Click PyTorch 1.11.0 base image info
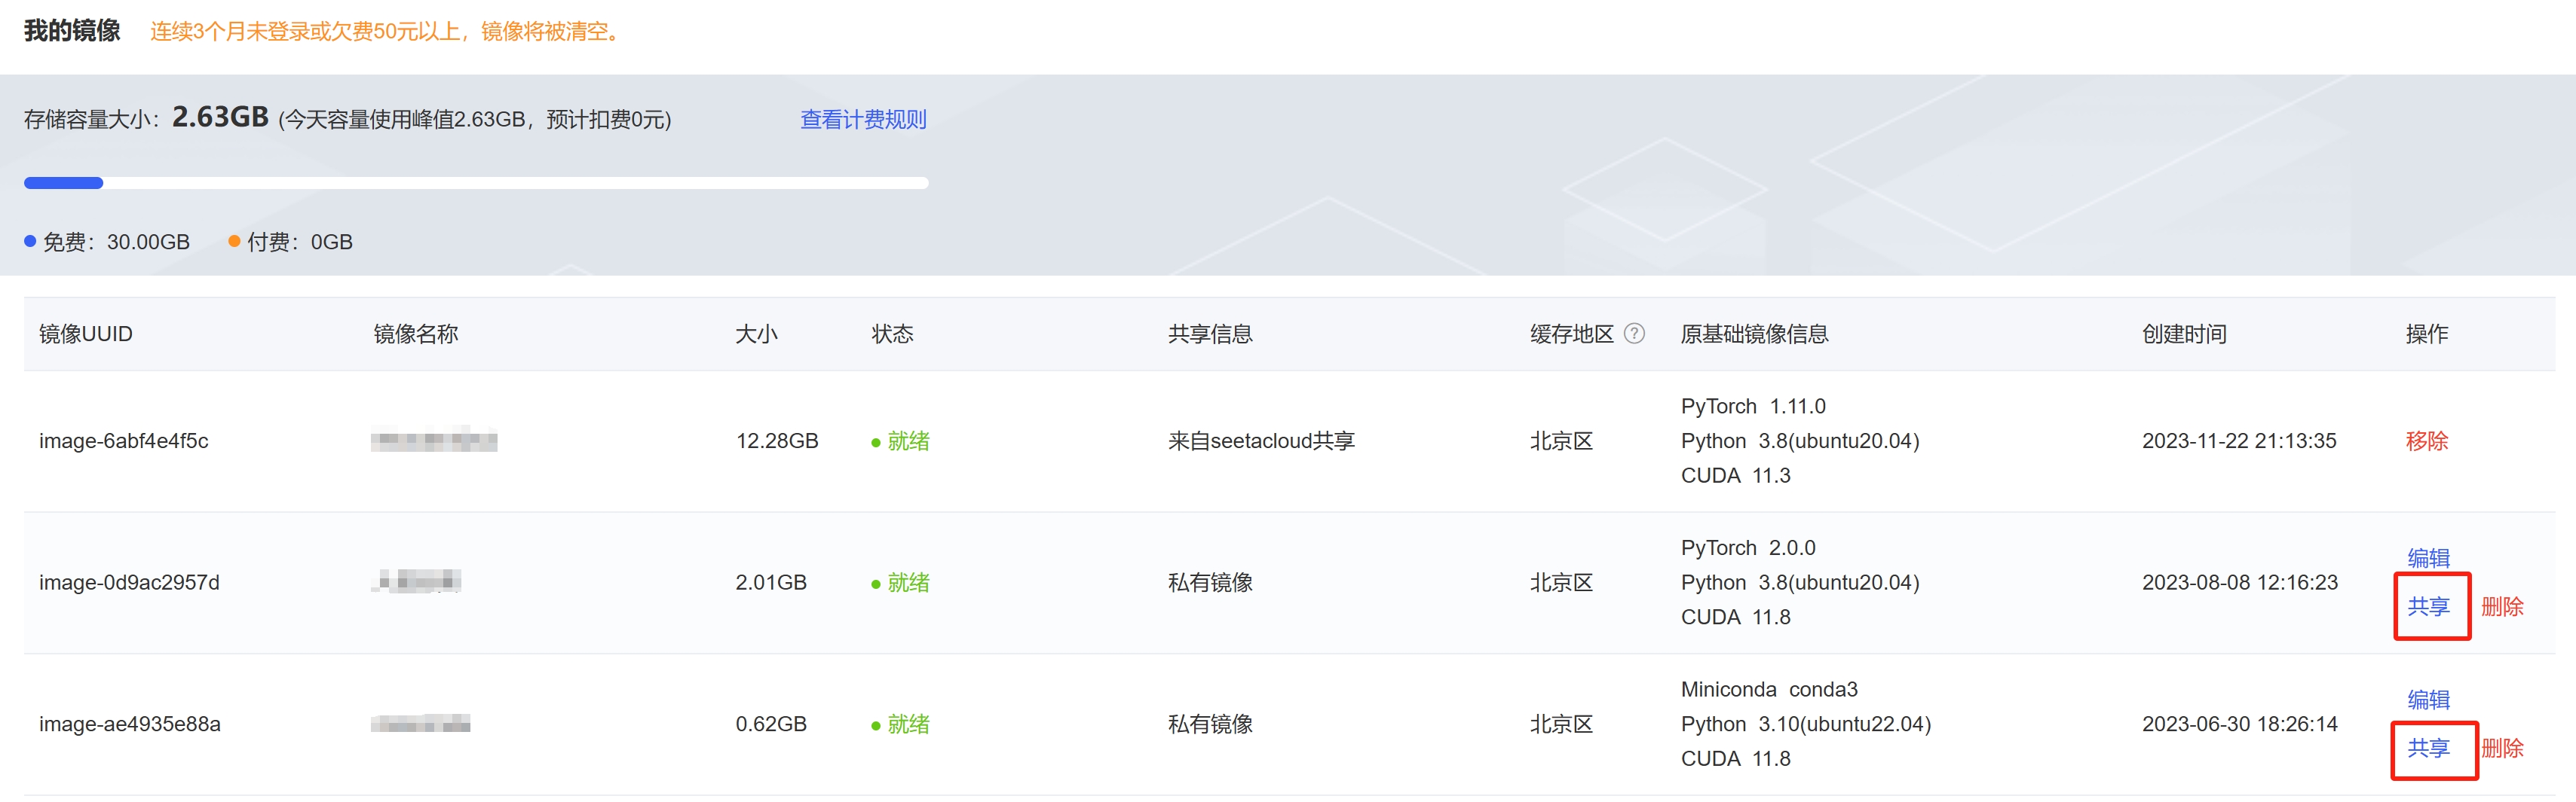Screen dimensions: 2576x802 pyautogui.click(x=1753, y=407)
